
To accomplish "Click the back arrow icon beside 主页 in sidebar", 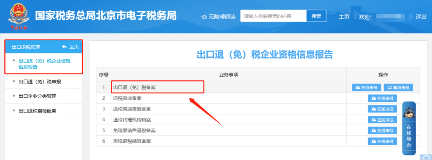I will (64, 47).
